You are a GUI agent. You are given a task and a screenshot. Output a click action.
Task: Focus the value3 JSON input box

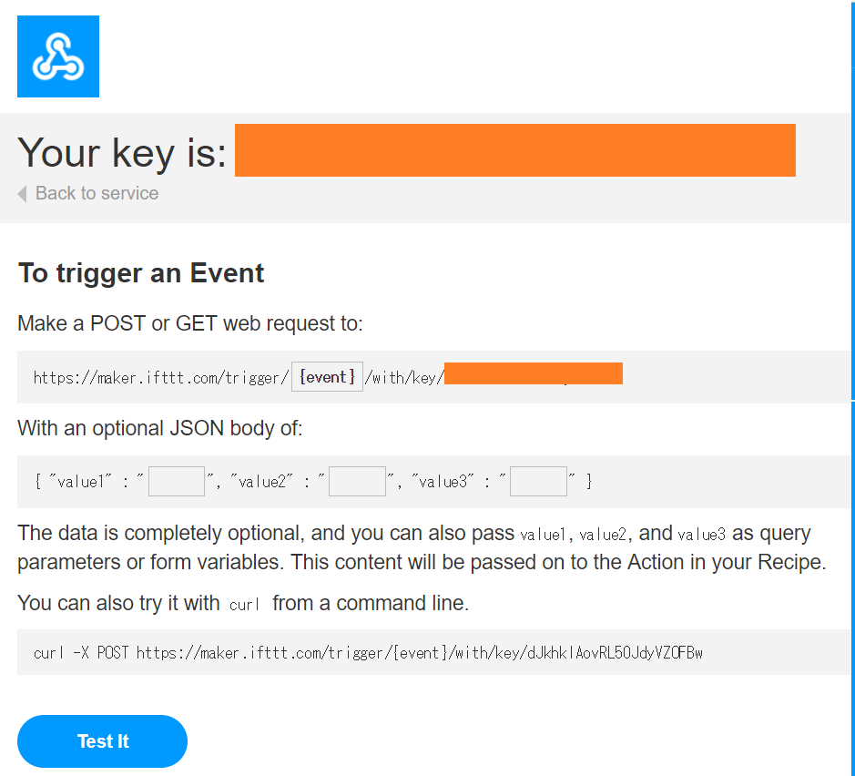click(x=538, y=481)
